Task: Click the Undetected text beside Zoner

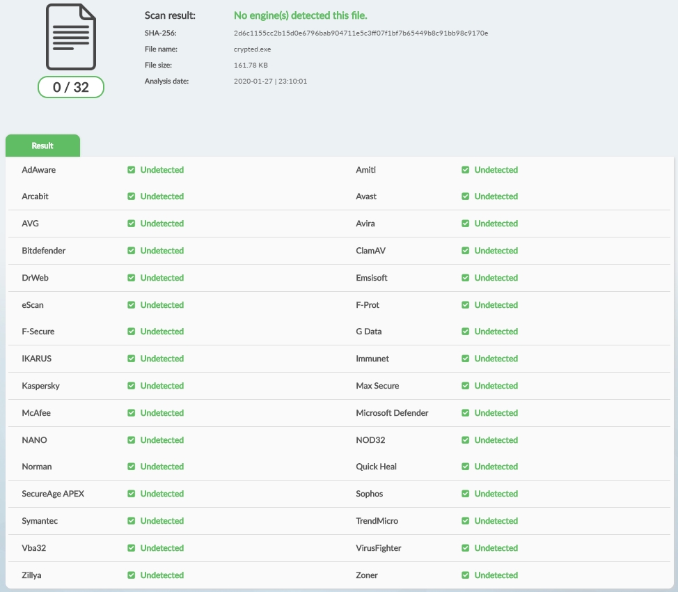Action: [496, 575]
